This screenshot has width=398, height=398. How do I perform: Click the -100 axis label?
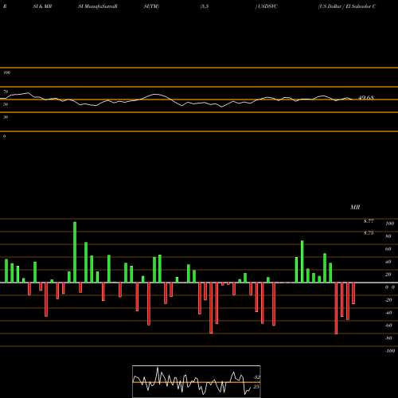390,351
